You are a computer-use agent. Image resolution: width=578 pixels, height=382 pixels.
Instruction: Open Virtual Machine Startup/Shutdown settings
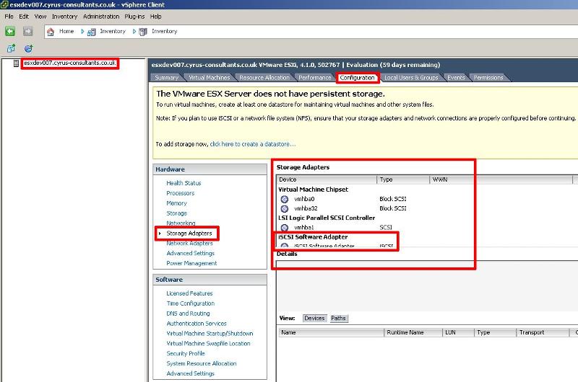210,334
